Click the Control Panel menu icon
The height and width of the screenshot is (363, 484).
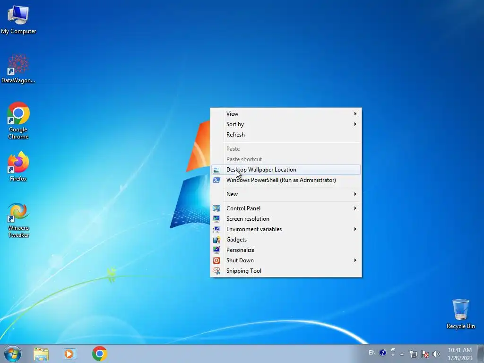216,208
